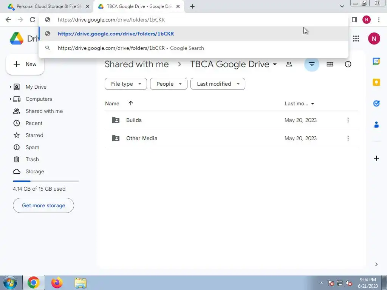Open Trash in sidebar
This screenshot has height=290, width=387.
click(x=32, y=159)
